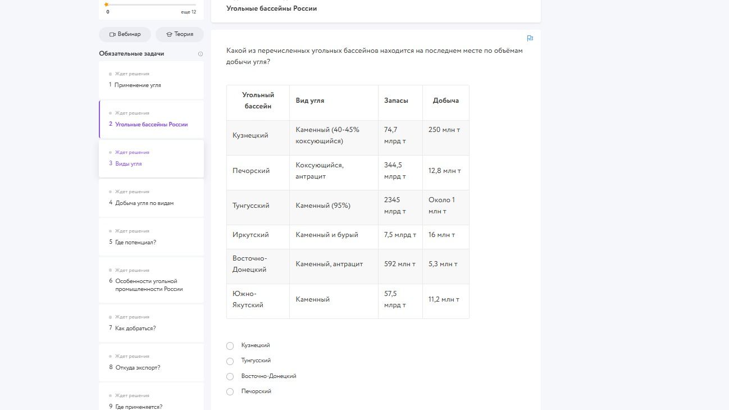
Task: Open task 9 Где применяется?
Action: coord(151,397)
